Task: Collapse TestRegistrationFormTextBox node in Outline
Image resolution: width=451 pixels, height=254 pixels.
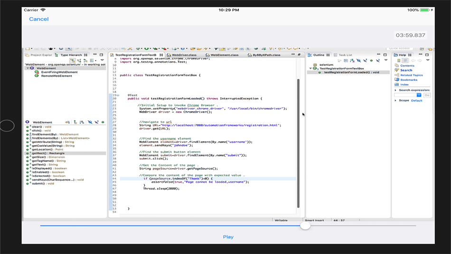Action: click(x=310, y=68)
